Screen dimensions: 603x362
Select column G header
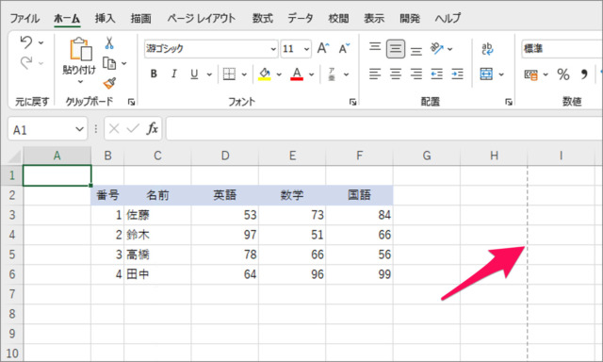427,156
